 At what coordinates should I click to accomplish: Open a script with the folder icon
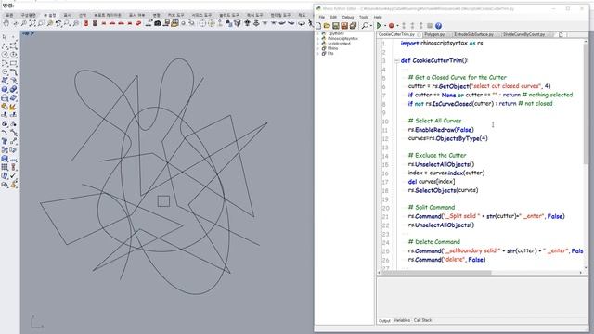(327, 26)
